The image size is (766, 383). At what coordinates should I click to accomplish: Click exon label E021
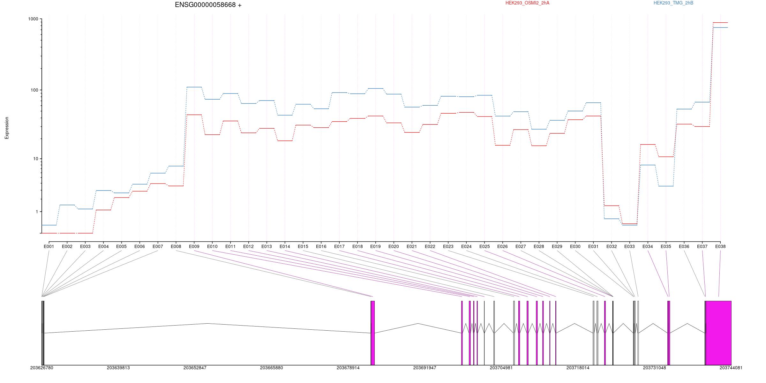pyautogui.click(x=412, y=246)
